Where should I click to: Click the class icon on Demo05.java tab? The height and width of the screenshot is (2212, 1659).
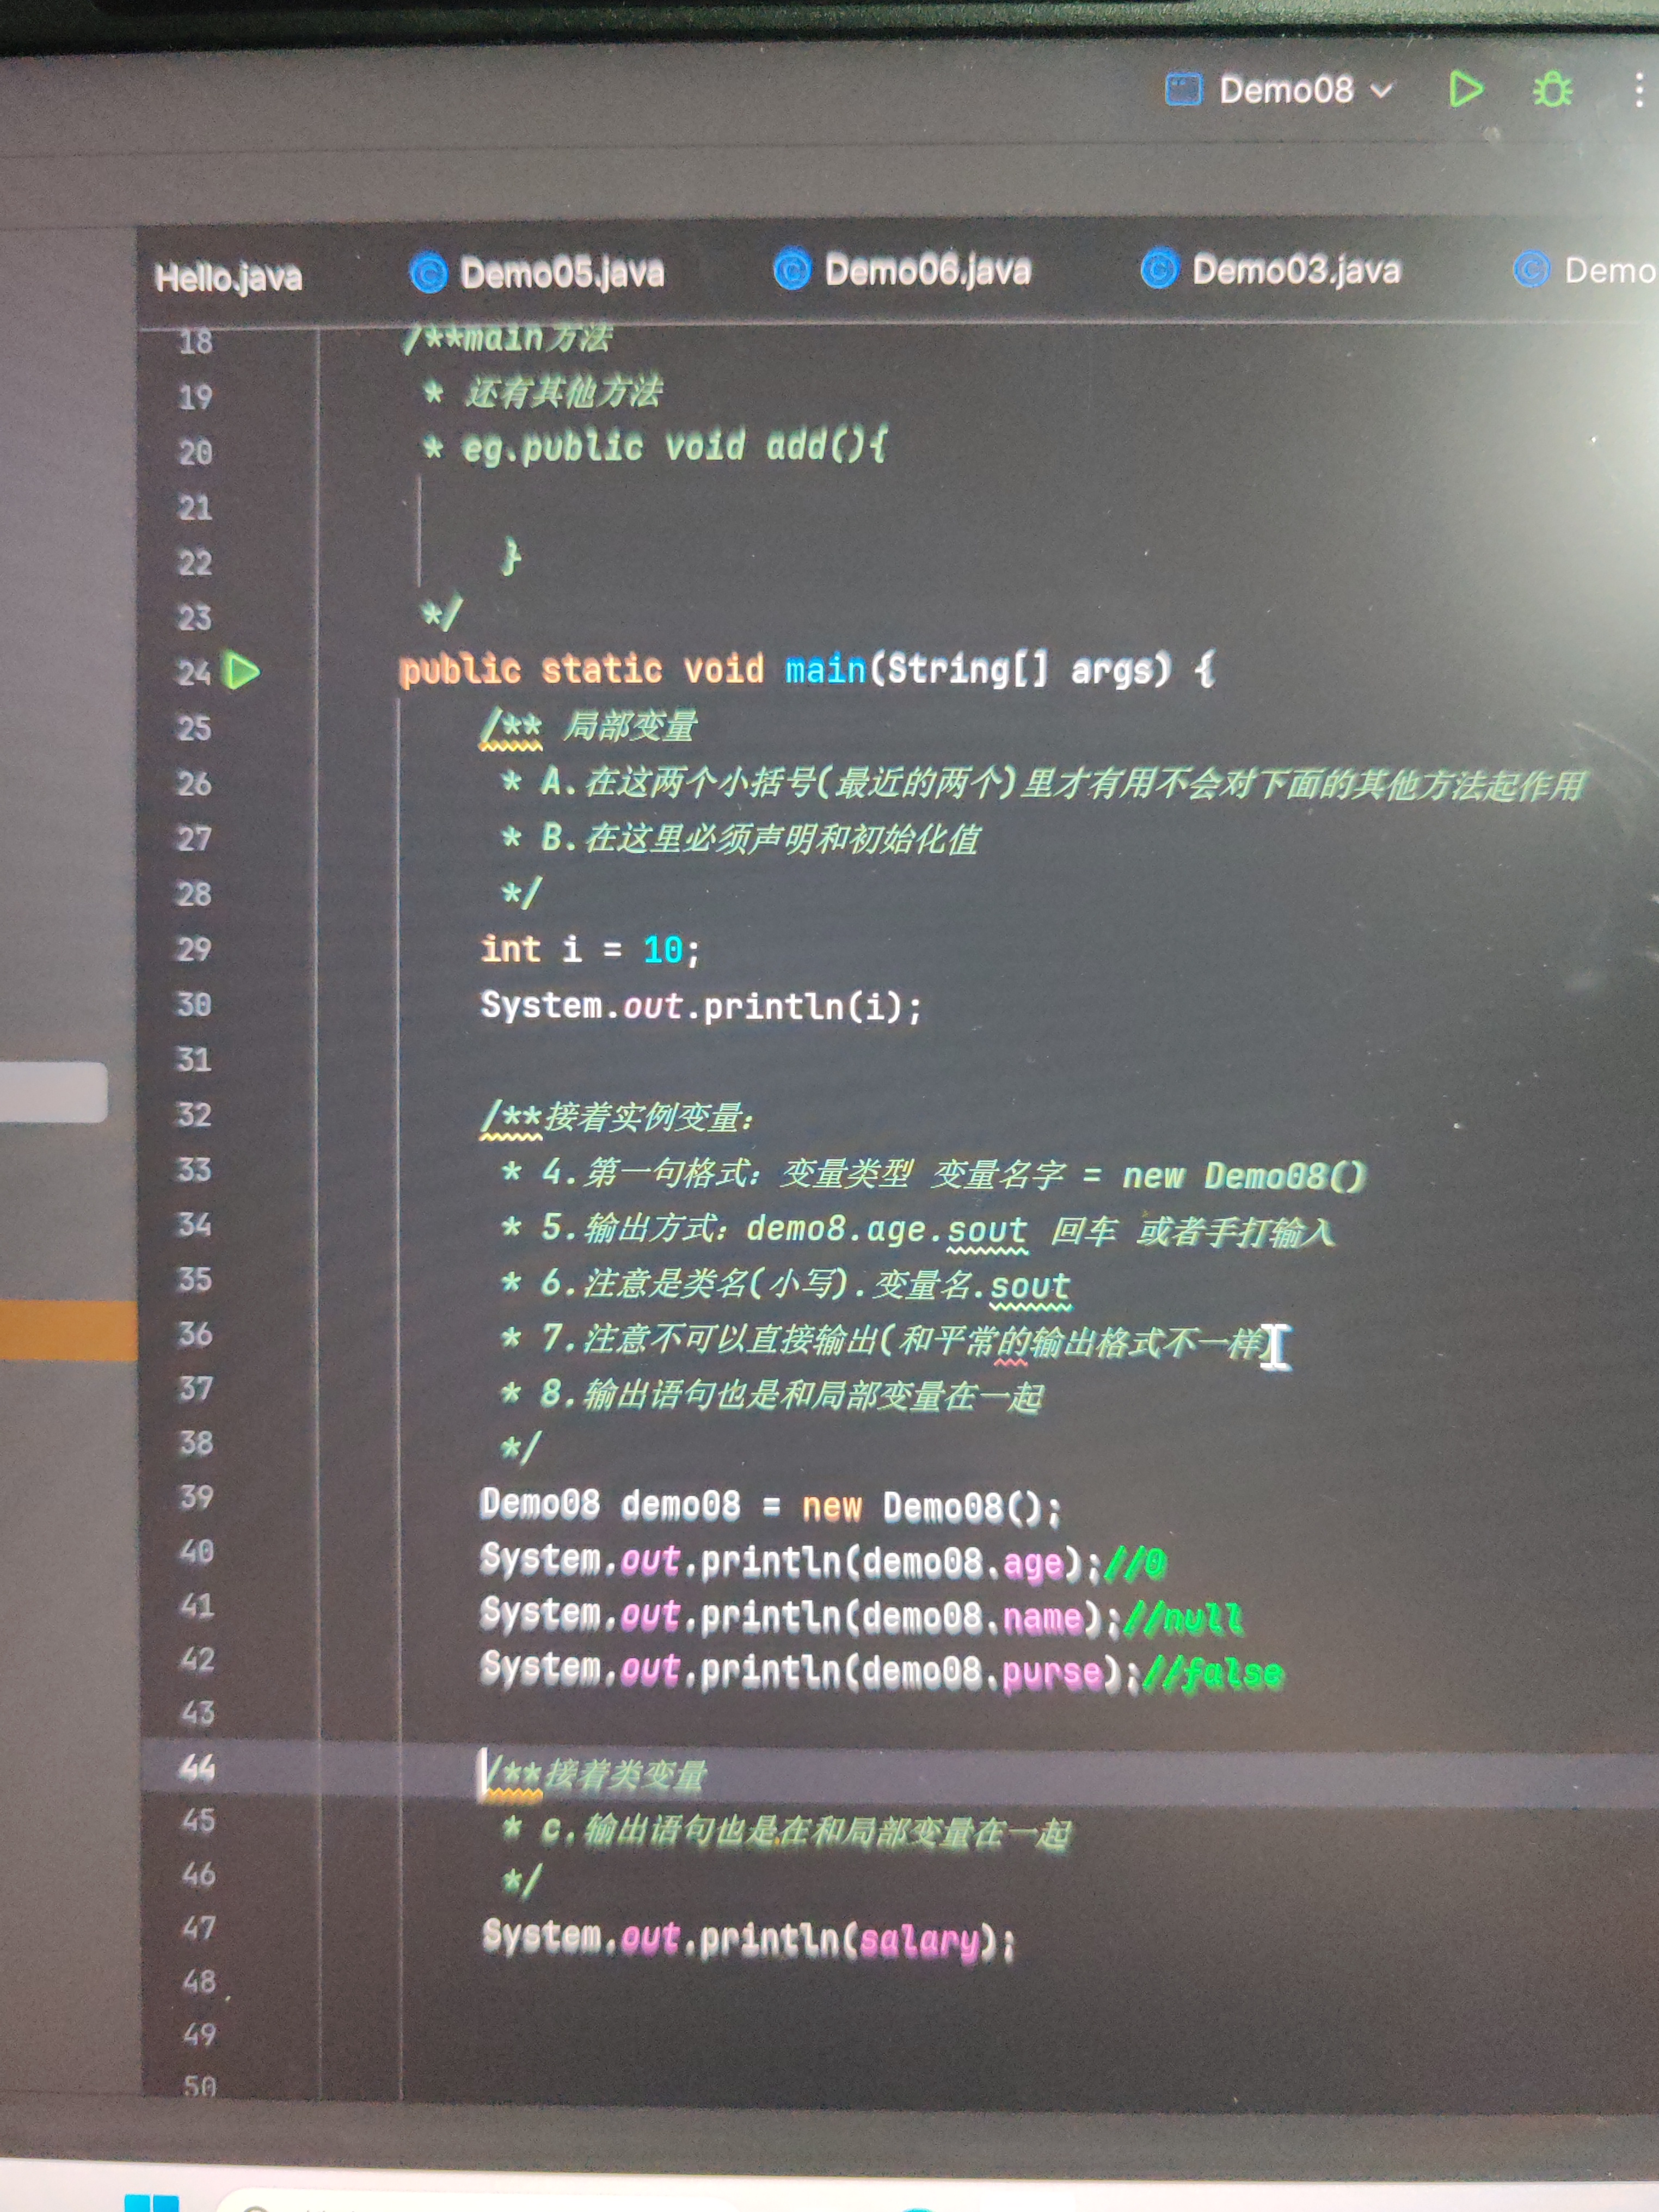[x=429, y=273]
